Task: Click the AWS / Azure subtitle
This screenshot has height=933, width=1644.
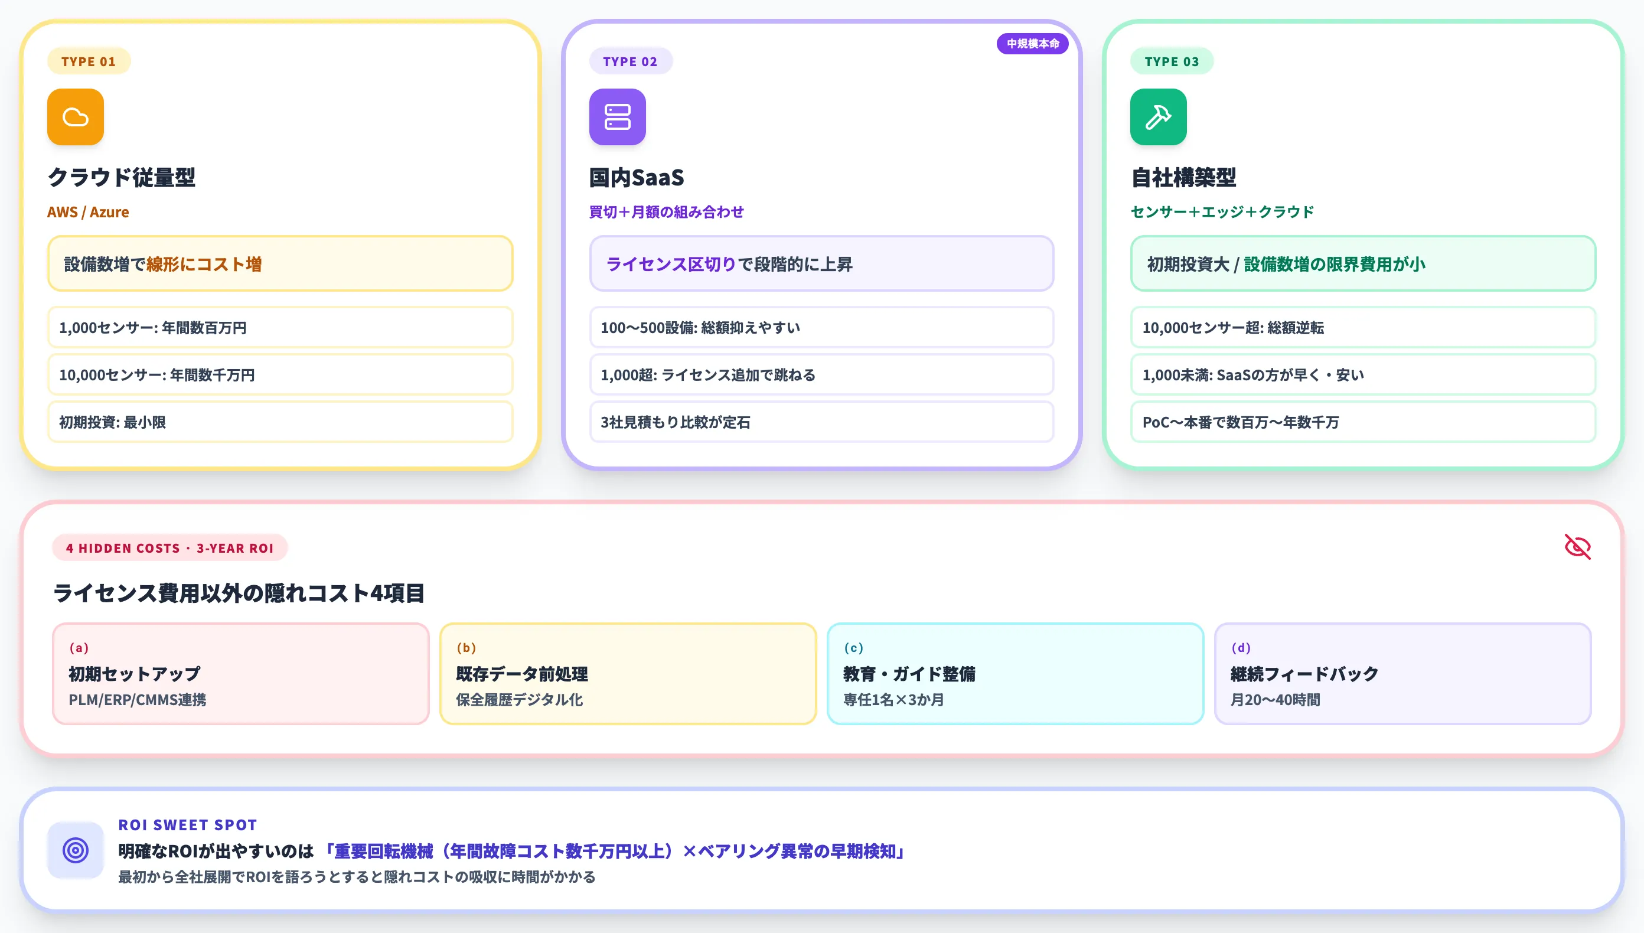Action: point(88,212)
